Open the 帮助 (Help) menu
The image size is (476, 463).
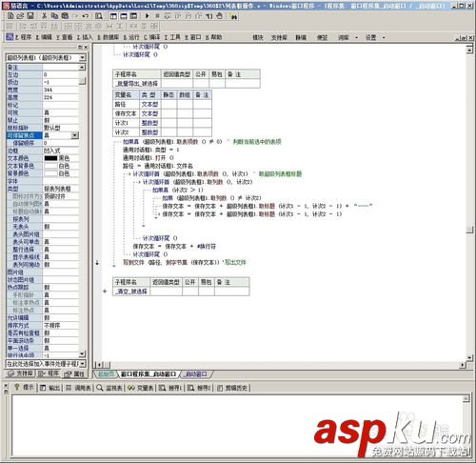[x=213, y=37]
